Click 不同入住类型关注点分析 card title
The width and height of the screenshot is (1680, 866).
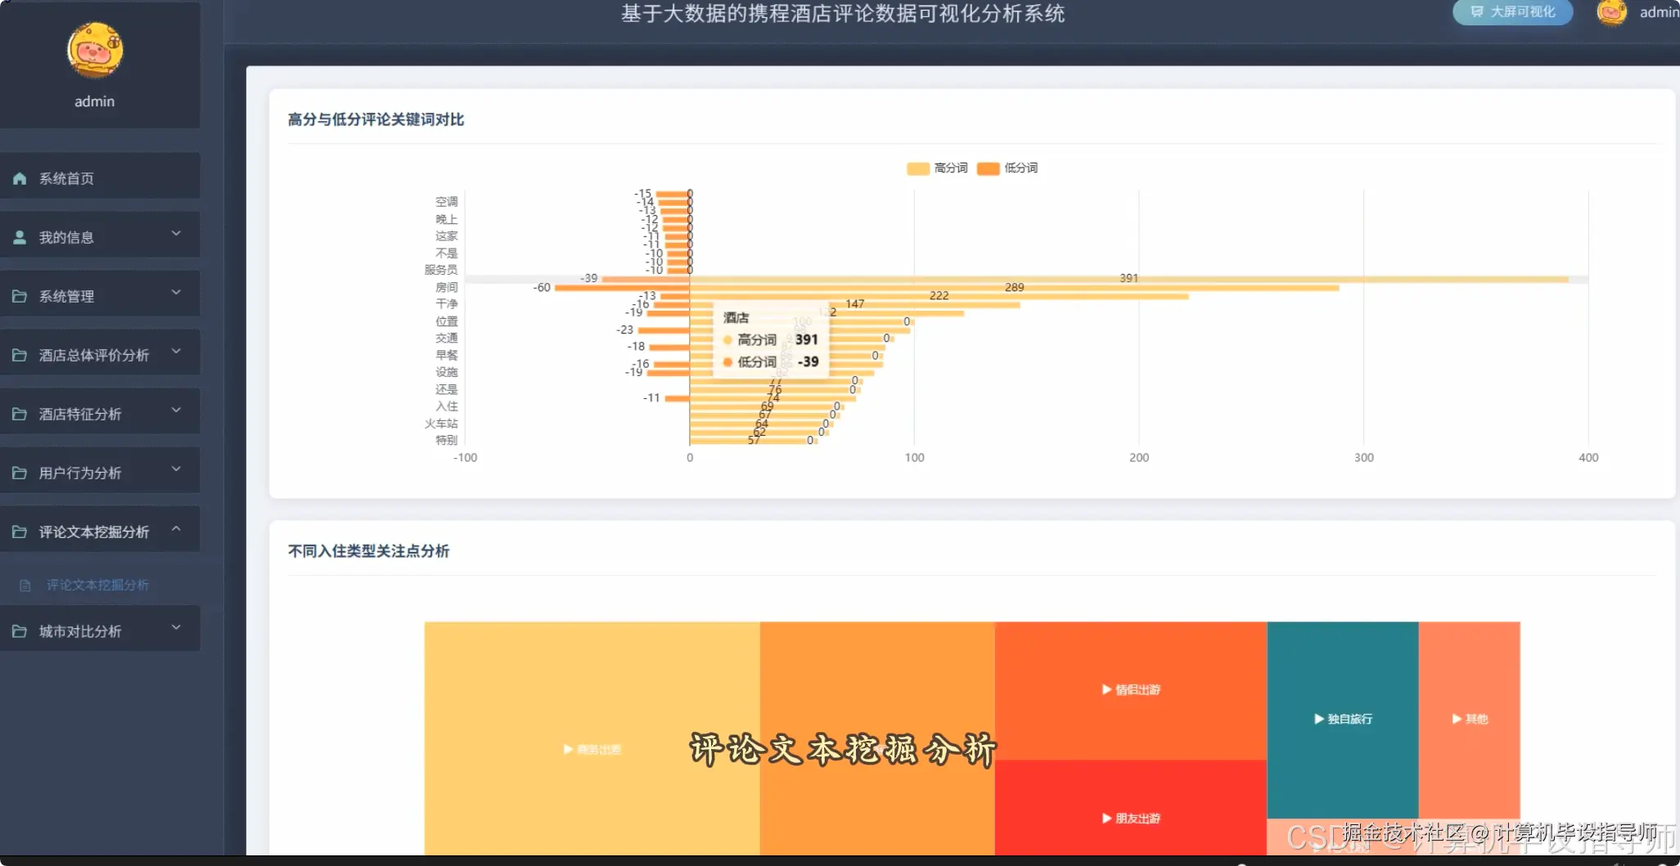coord(368,551)
